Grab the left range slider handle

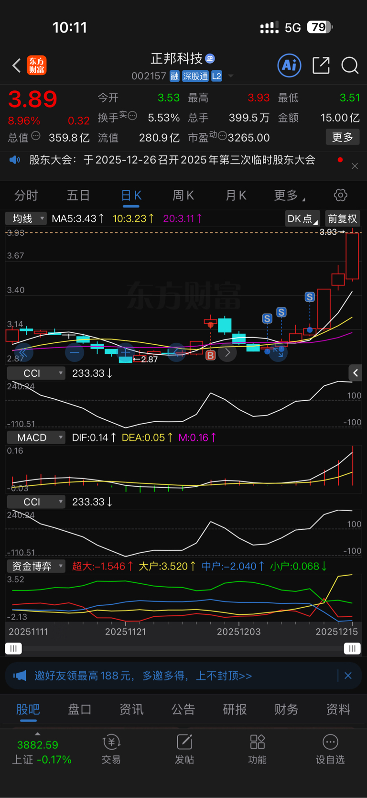tap(13, 648)
